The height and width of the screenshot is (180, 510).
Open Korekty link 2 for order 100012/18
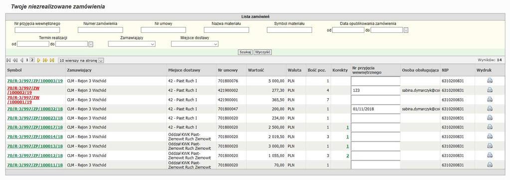click(347, 156)
